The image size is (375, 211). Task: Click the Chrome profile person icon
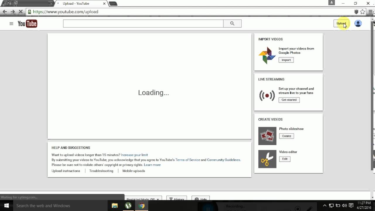332,2
